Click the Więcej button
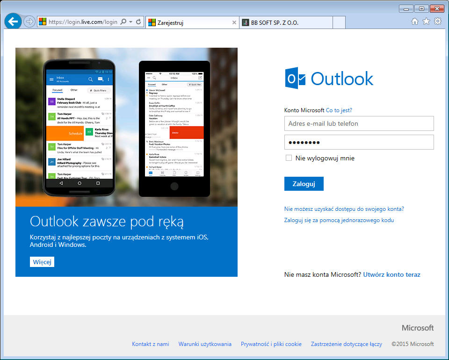449x360 pixels. (42, 262)
